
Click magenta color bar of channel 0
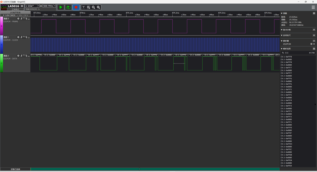(1, 26)
